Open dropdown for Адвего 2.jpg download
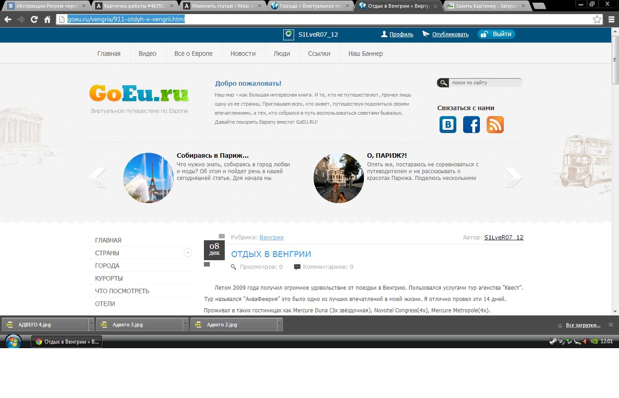 [280, 325]
